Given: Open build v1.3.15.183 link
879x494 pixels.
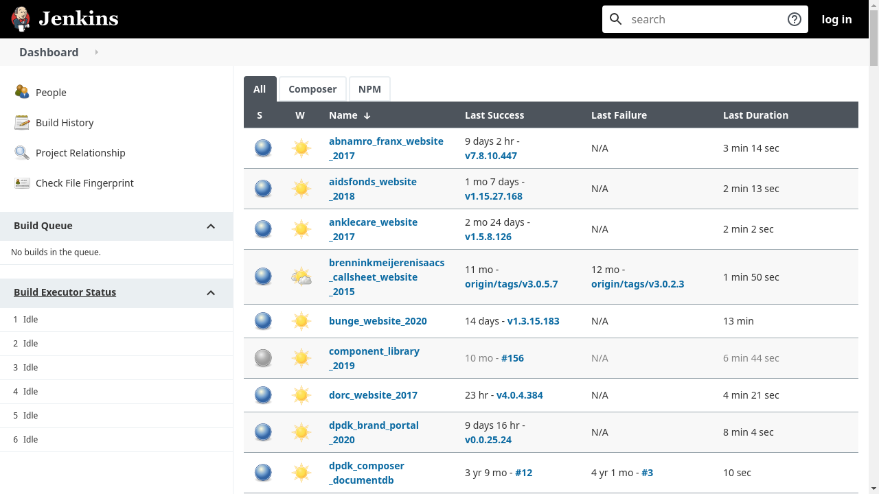Looking at the screenshot, I should (533, 321).
